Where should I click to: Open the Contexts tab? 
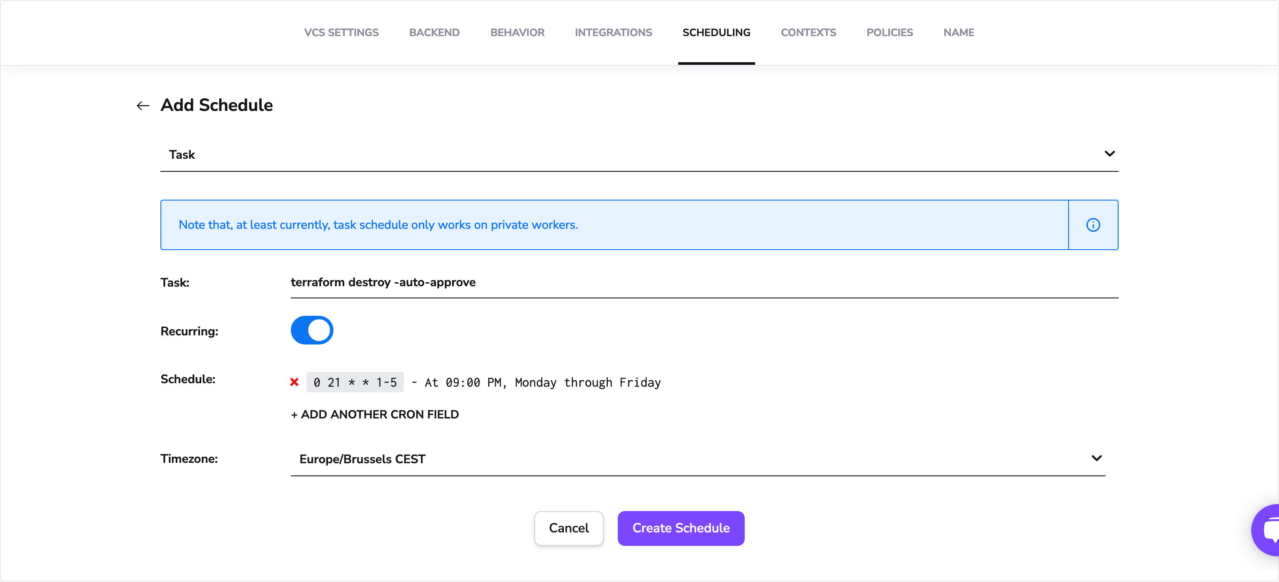coord(808,33)
